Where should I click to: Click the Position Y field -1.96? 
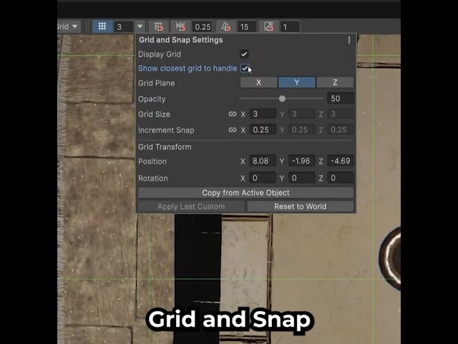[x=301, y=161]
